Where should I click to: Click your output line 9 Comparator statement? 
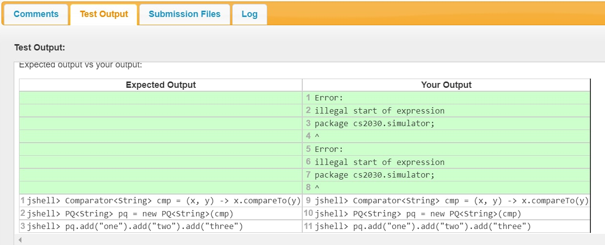tap(452, 201)
